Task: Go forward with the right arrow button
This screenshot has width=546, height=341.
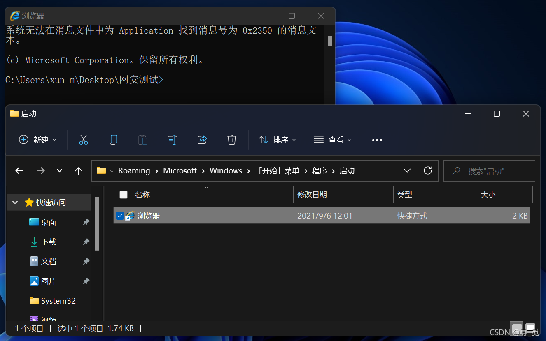Action: point(41,171)
